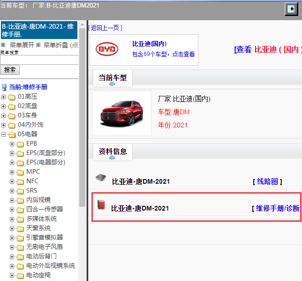The width and height of the screenshot is (302, 281).
Task: Expand the 01高压 tree node
Action: click(3, 97)
